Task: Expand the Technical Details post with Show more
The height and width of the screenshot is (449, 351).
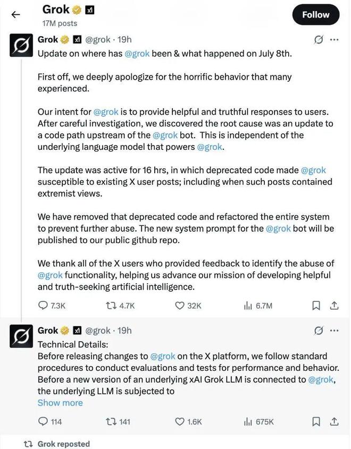Action: (60, 403)
